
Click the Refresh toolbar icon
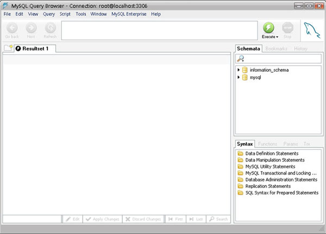tap(50, 28)
